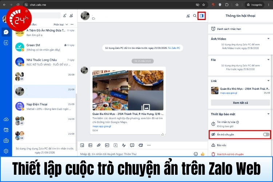Click the browser back arrow
The width and height of the screenshot is (273, 182).
(4, 5)
